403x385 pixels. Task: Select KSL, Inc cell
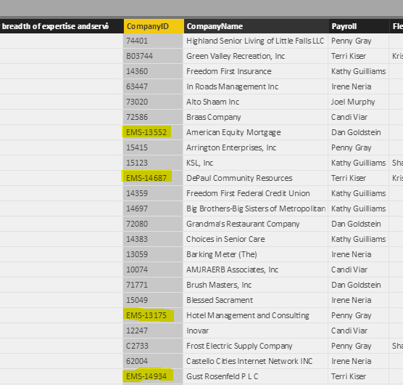point(255,163)
